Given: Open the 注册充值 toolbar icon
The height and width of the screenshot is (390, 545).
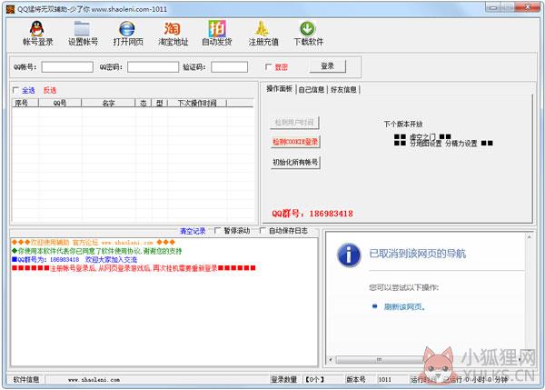Looking at the screenshot, I should [263, 28].
